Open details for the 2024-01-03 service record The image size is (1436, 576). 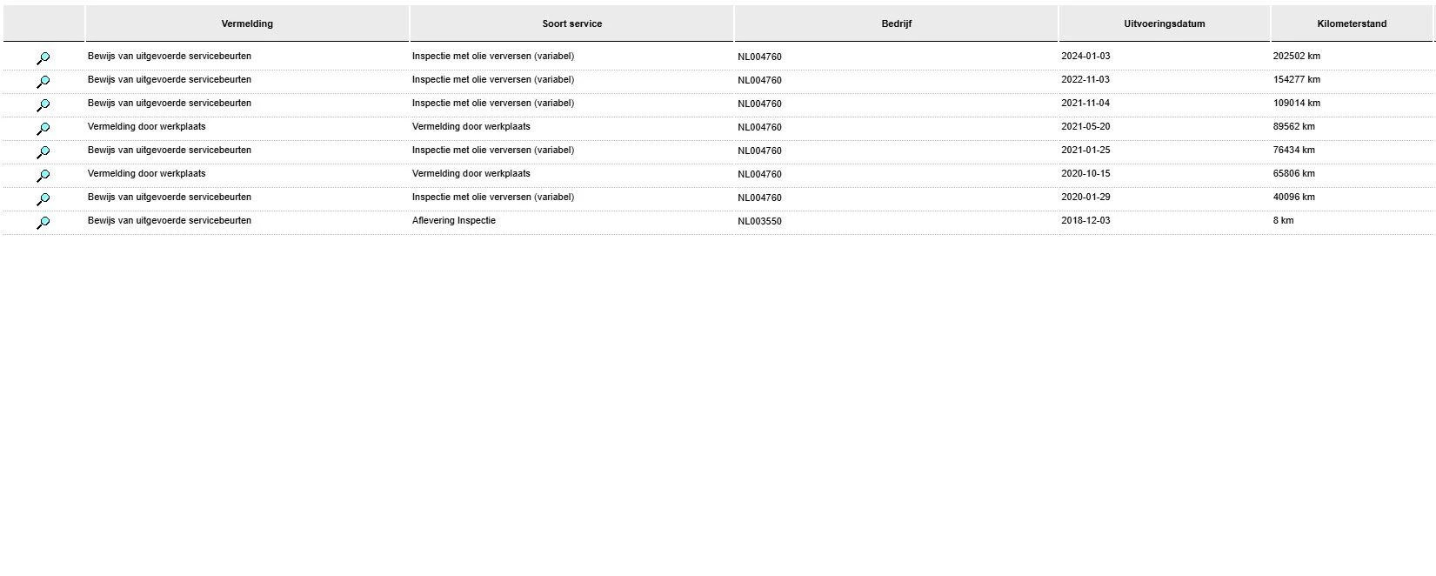click(x=43, y=58)
